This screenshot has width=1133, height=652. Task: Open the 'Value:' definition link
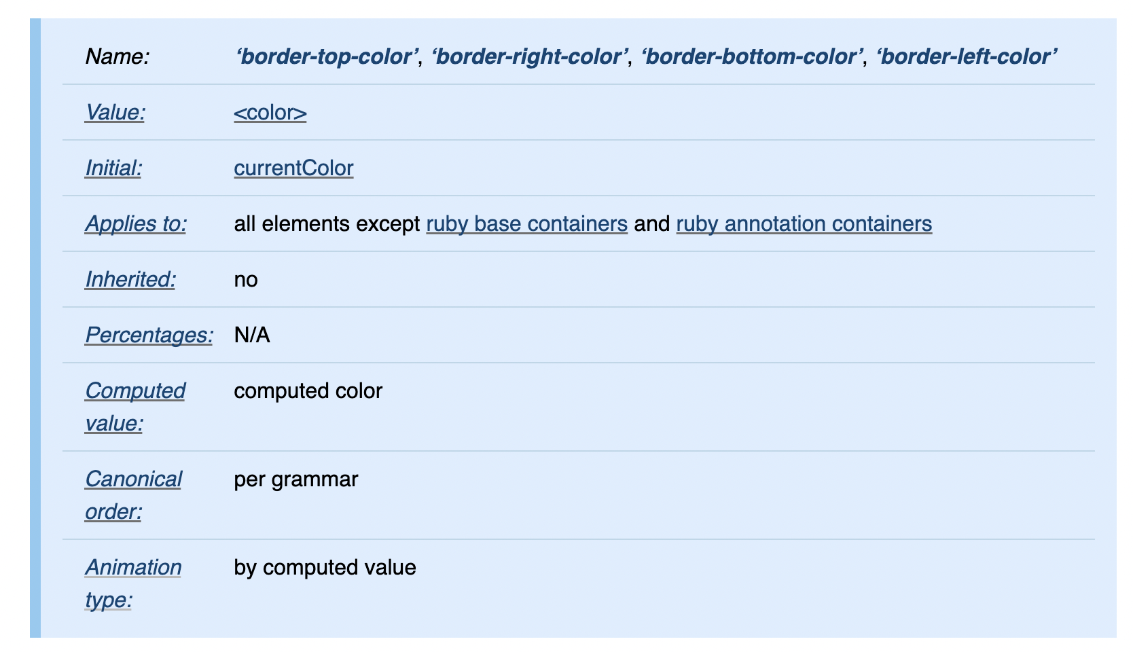pyautogui.click(x=115, y=112)
